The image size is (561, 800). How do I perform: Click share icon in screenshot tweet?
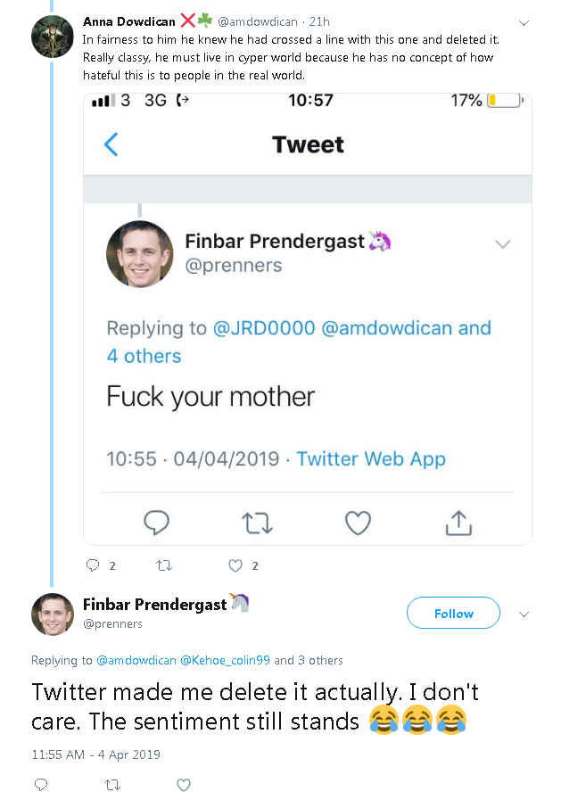click(x=458, y=523)
